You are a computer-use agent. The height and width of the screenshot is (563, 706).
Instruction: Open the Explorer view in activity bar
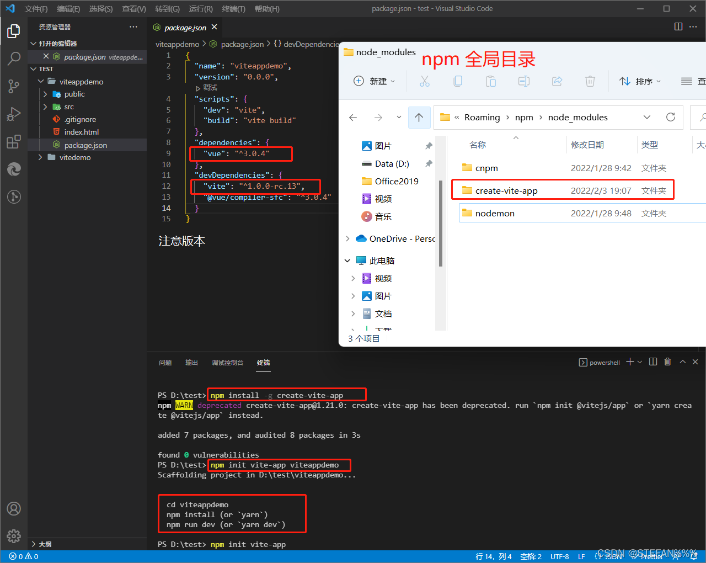[x=14, y=31]
